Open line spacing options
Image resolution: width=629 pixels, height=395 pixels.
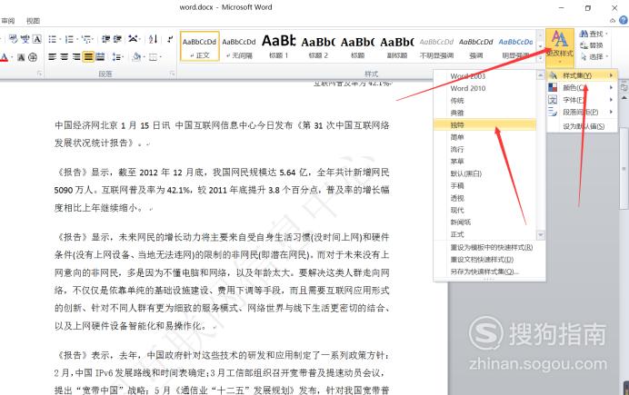(116, 57)
